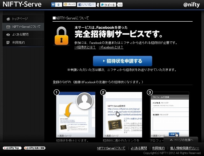This screenshot has height=156, width=204.
Task: Select NIFTY-Serveについて in the sidebar
Action: (23, 27)
